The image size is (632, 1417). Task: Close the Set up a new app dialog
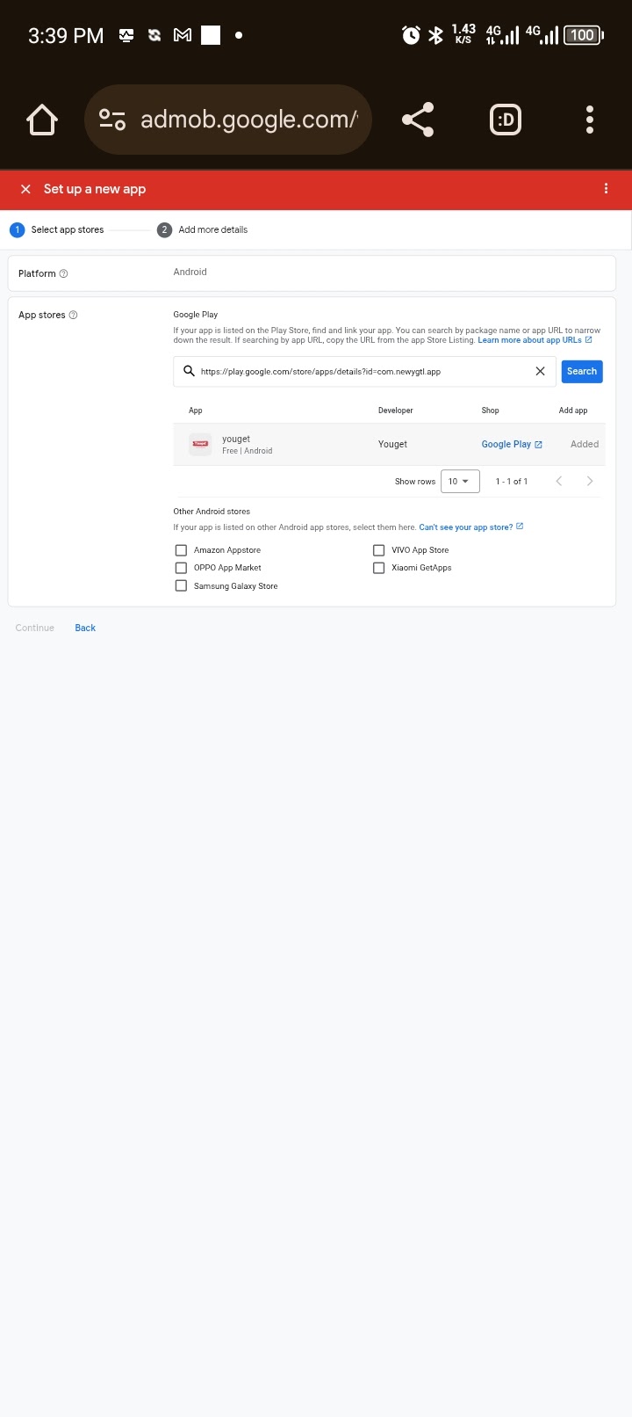click(x=25, y=189)
